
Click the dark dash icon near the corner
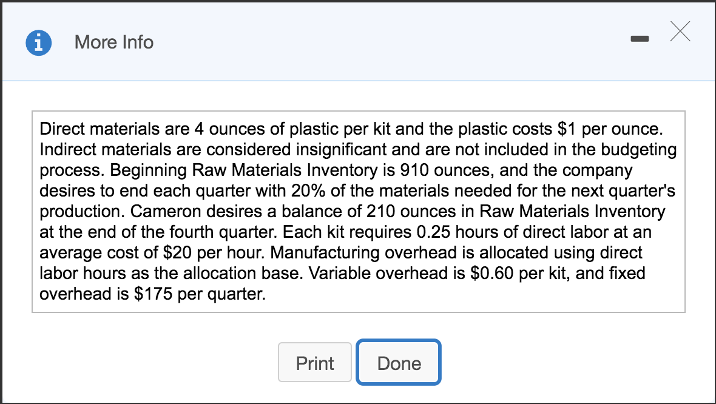tap(640, 38)
